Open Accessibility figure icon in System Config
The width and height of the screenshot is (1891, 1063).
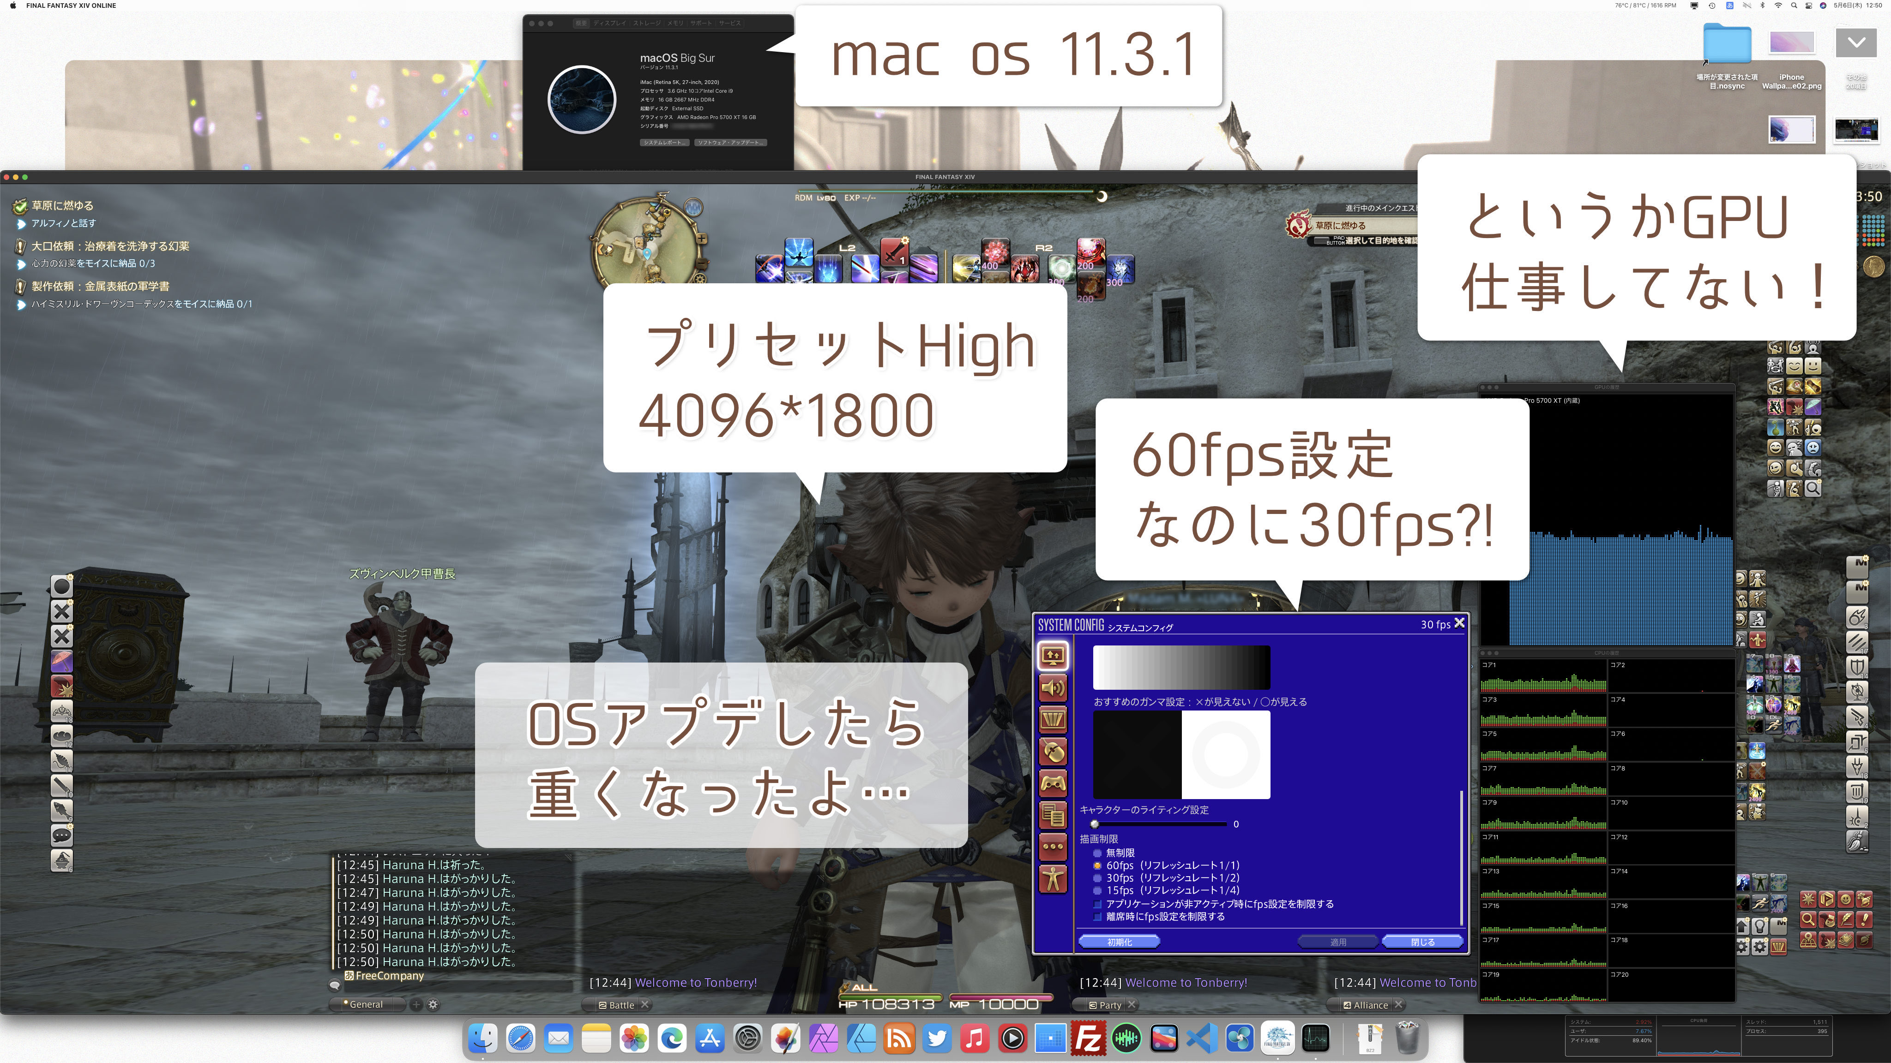click(x=1053, y=878)
